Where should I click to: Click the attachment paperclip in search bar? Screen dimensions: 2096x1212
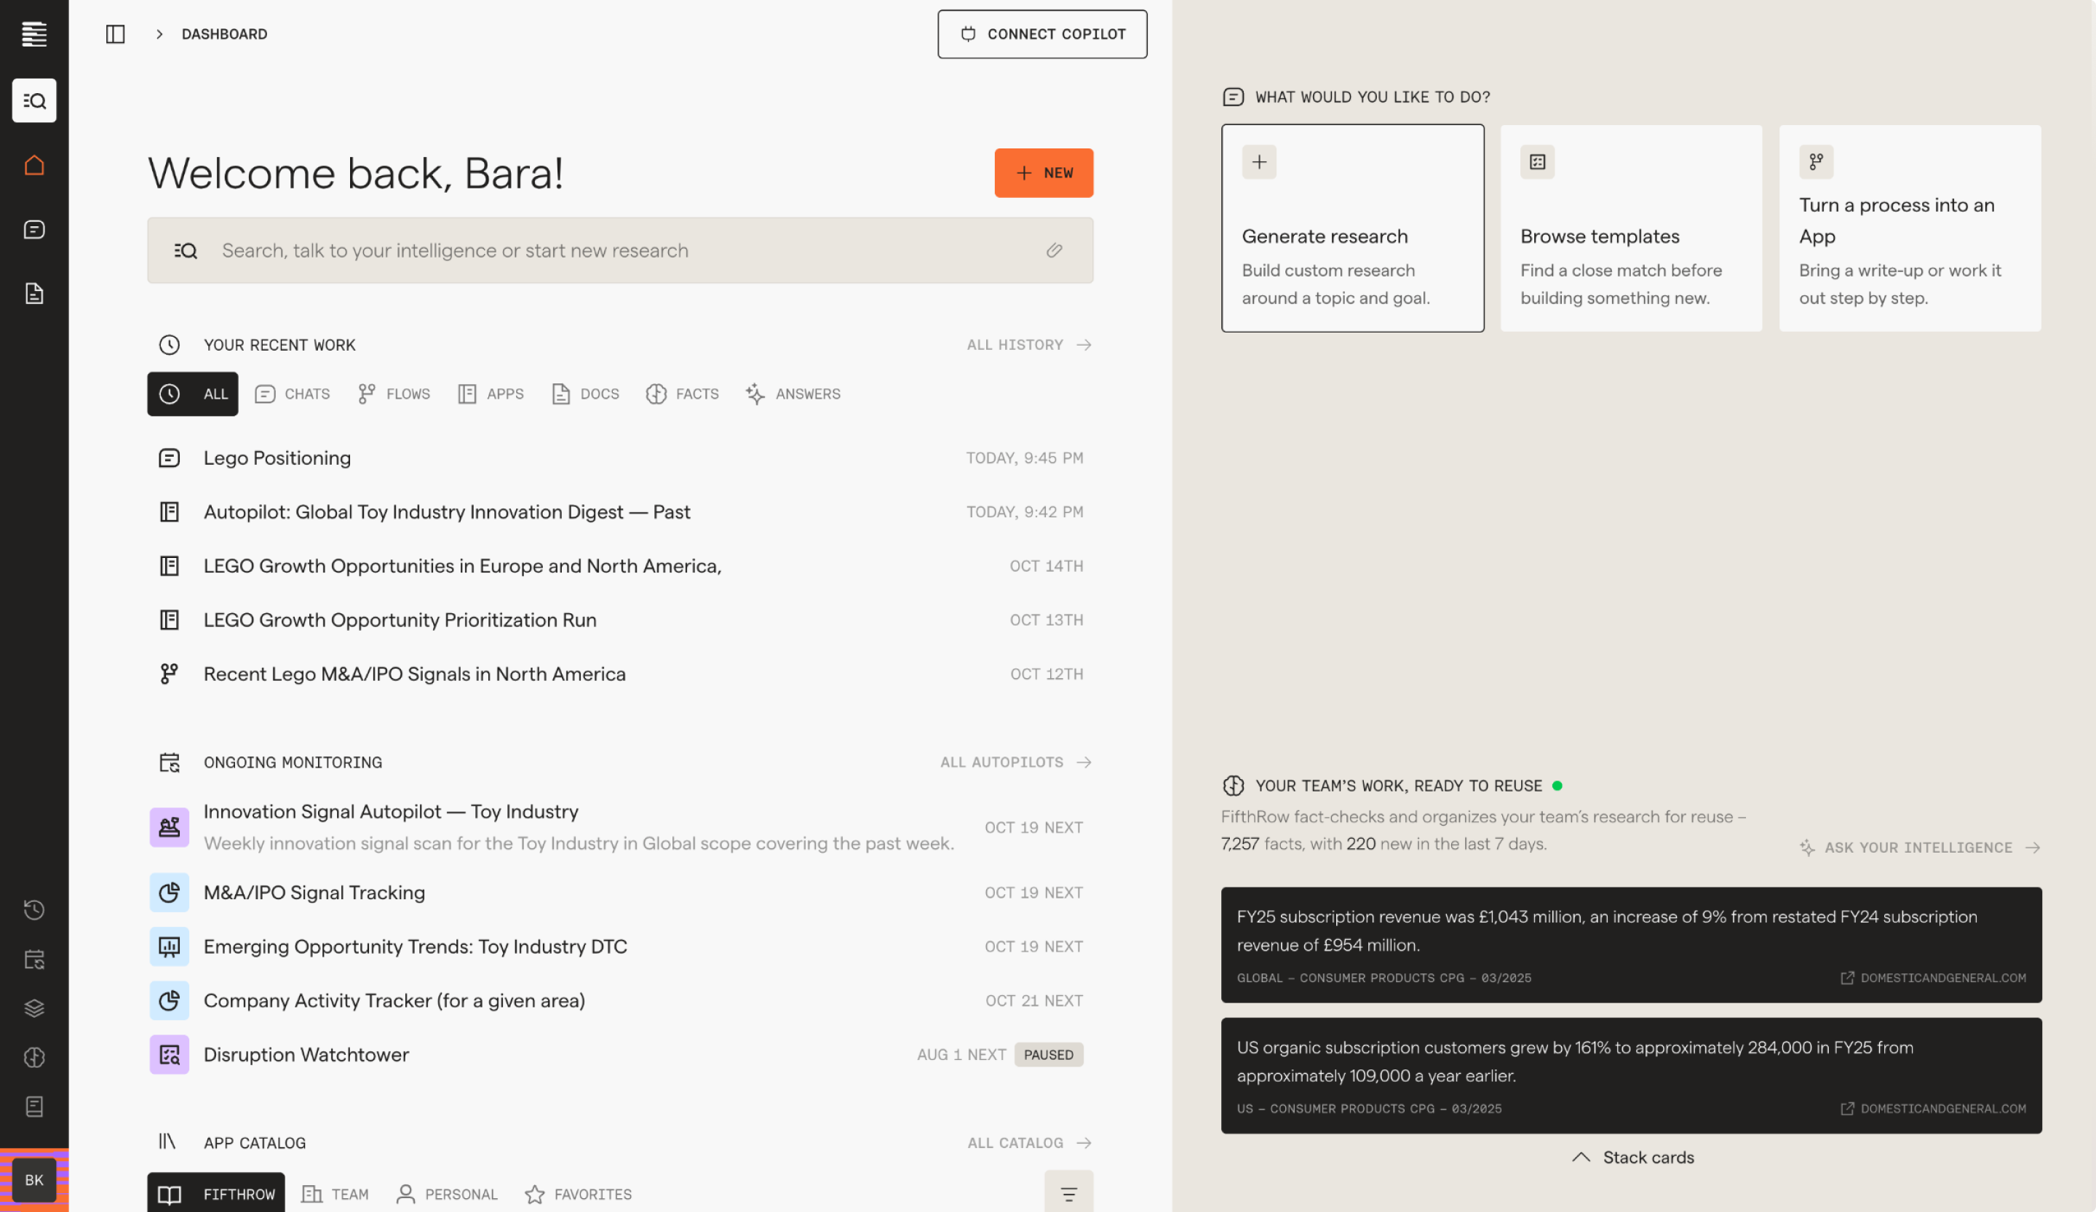point(1054,250)
